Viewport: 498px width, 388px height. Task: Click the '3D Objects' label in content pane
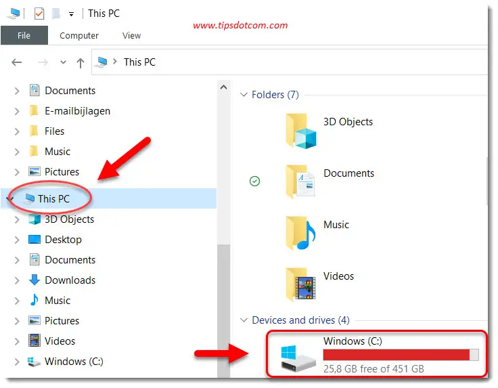click(x=348, y=122)
